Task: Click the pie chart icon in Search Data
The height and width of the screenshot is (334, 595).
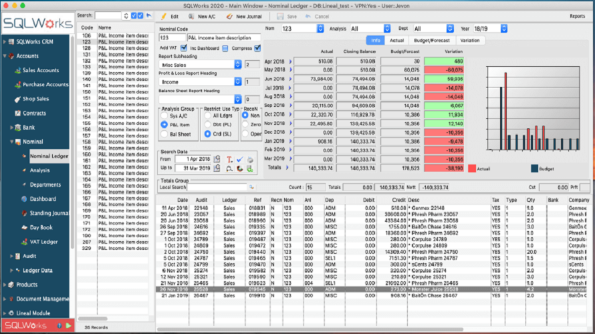Action: [239, 168]
